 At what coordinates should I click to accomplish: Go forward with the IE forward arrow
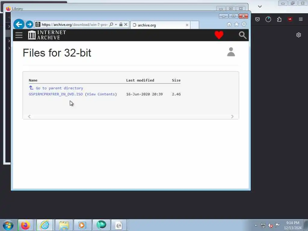tap(29, 24)
